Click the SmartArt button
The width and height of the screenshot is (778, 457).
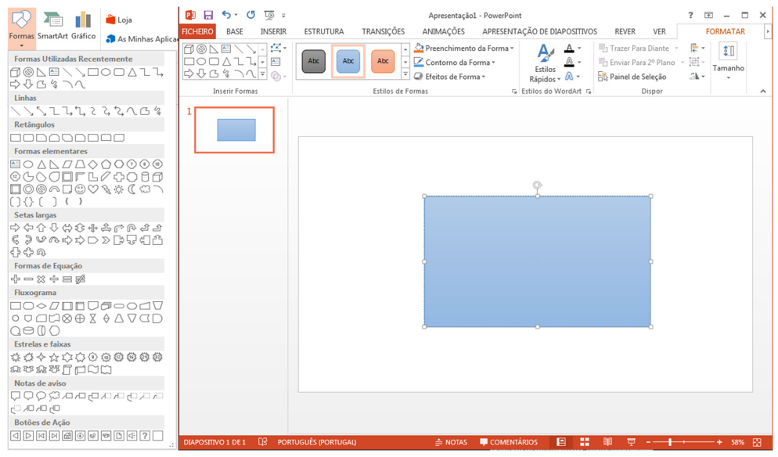52,26
